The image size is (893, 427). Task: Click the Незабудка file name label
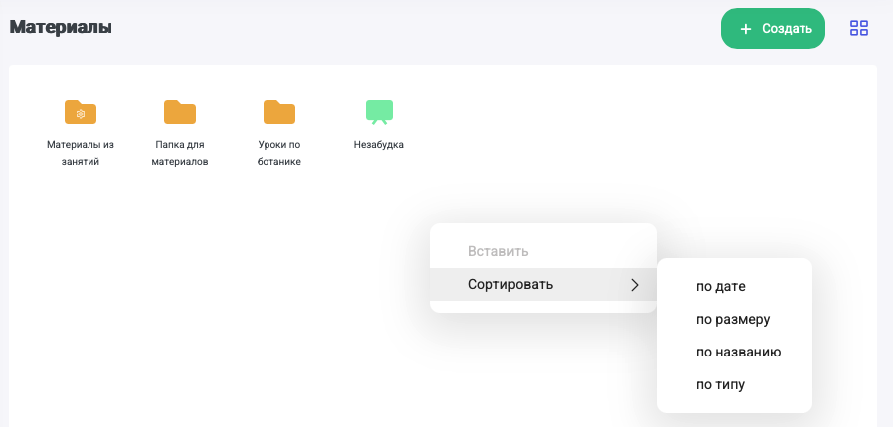[x=379, y=145]
